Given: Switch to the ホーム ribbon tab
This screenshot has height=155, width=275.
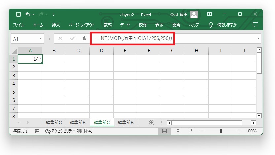Looking at the screenshot, I should point(38,25).
